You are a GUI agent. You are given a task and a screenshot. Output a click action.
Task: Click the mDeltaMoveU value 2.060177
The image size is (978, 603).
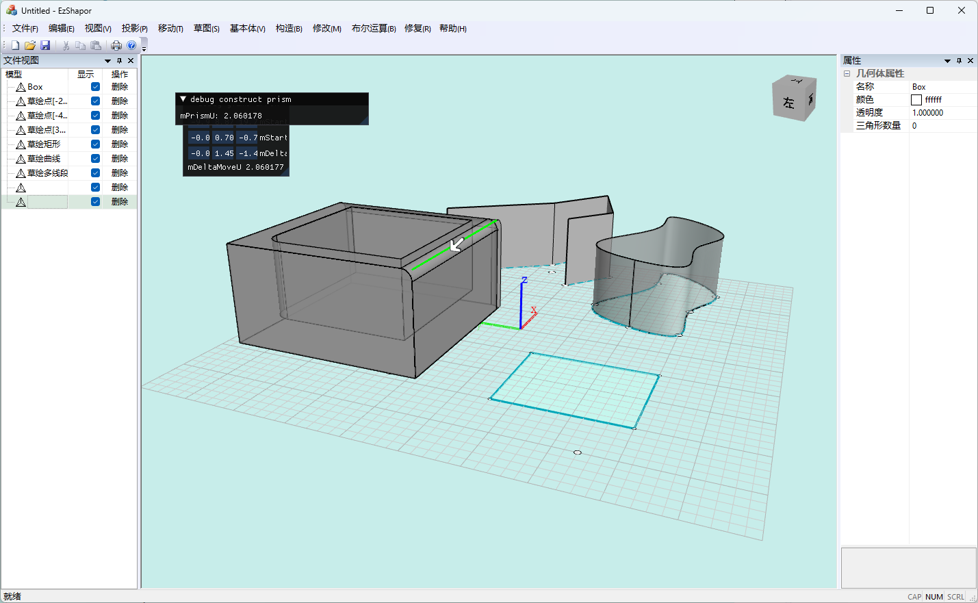[264, 167]
